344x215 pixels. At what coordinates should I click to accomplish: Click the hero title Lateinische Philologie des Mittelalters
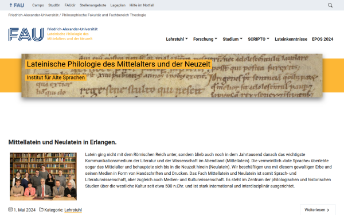(119, 64)
